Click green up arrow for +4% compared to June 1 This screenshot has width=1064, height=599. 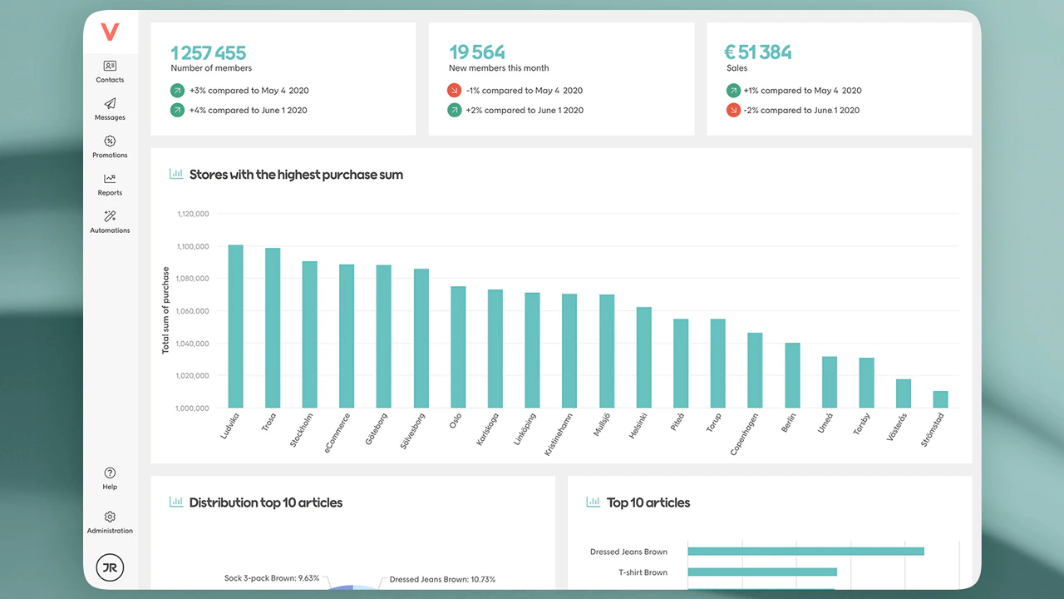(x=177, y=110)
